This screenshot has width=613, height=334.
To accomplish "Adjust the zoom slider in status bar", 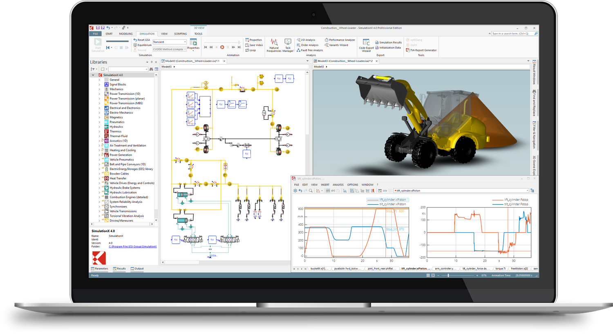I will (448, 276).
